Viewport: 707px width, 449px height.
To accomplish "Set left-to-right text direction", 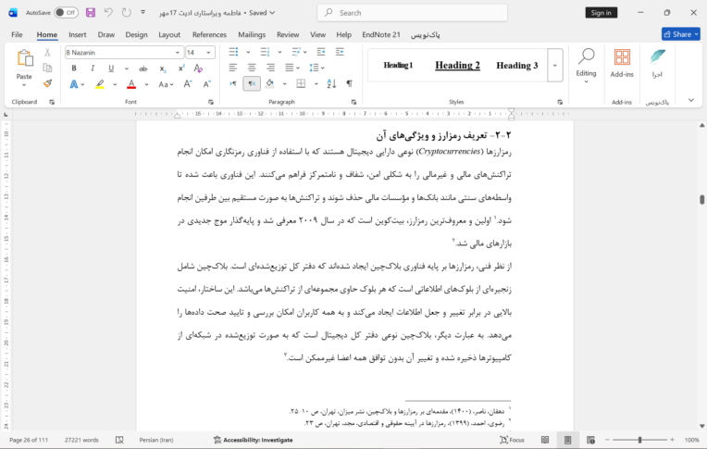I will [x=232, y=83].
